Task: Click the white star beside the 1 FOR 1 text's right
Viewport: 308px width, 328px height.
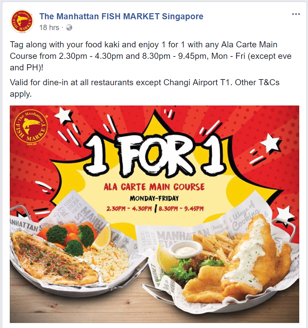Action: click(x=271, y=144)
